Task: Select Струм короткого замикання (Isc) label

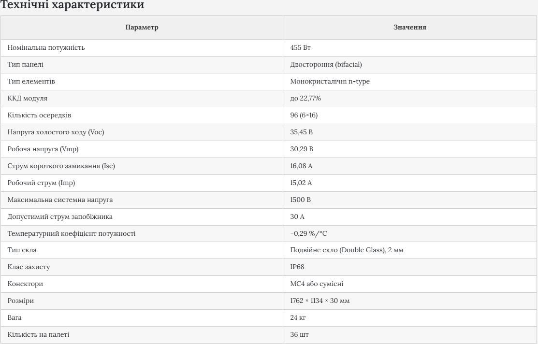Action: click(61, 166)
